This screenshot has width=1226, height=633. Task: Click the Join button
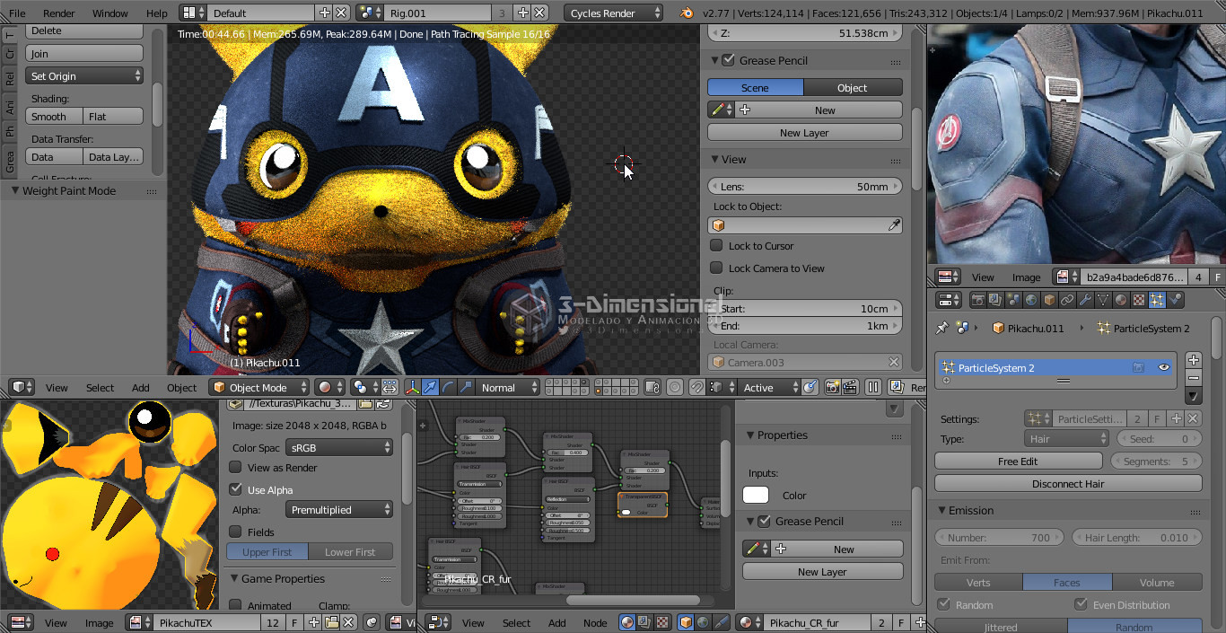pos(84,53)
